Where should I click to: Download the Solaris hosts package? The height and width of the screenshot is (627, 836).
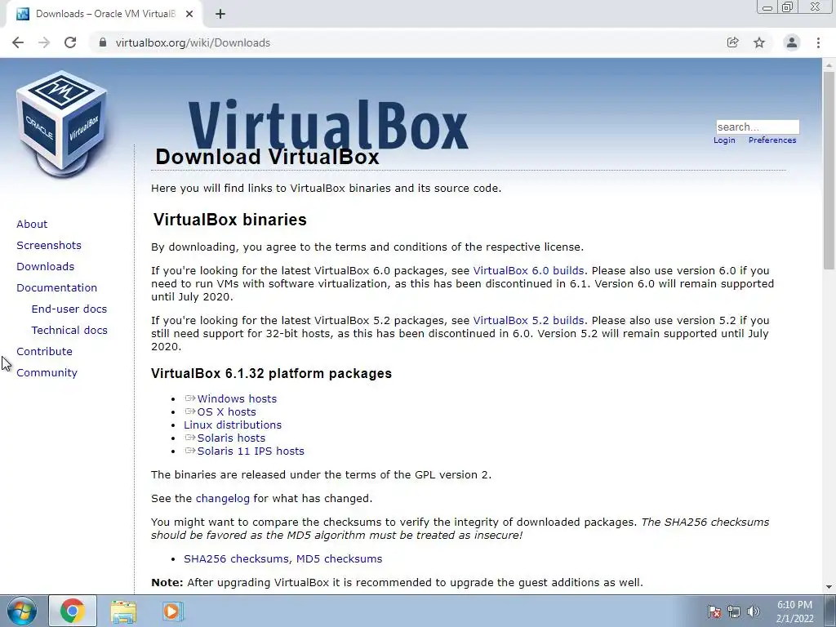click(231, 438)
